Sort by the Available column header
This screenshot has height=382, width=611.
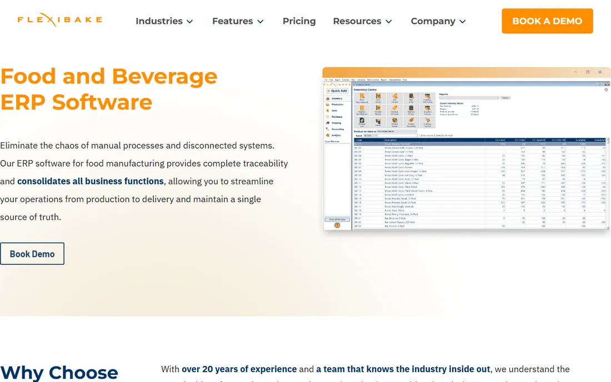click(x=576, y=140)
